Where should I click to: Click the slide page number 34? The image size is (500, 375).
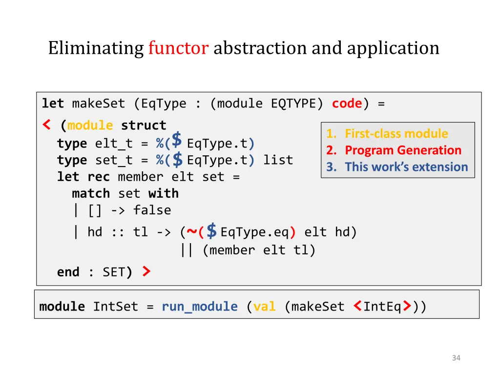(456, 358)
